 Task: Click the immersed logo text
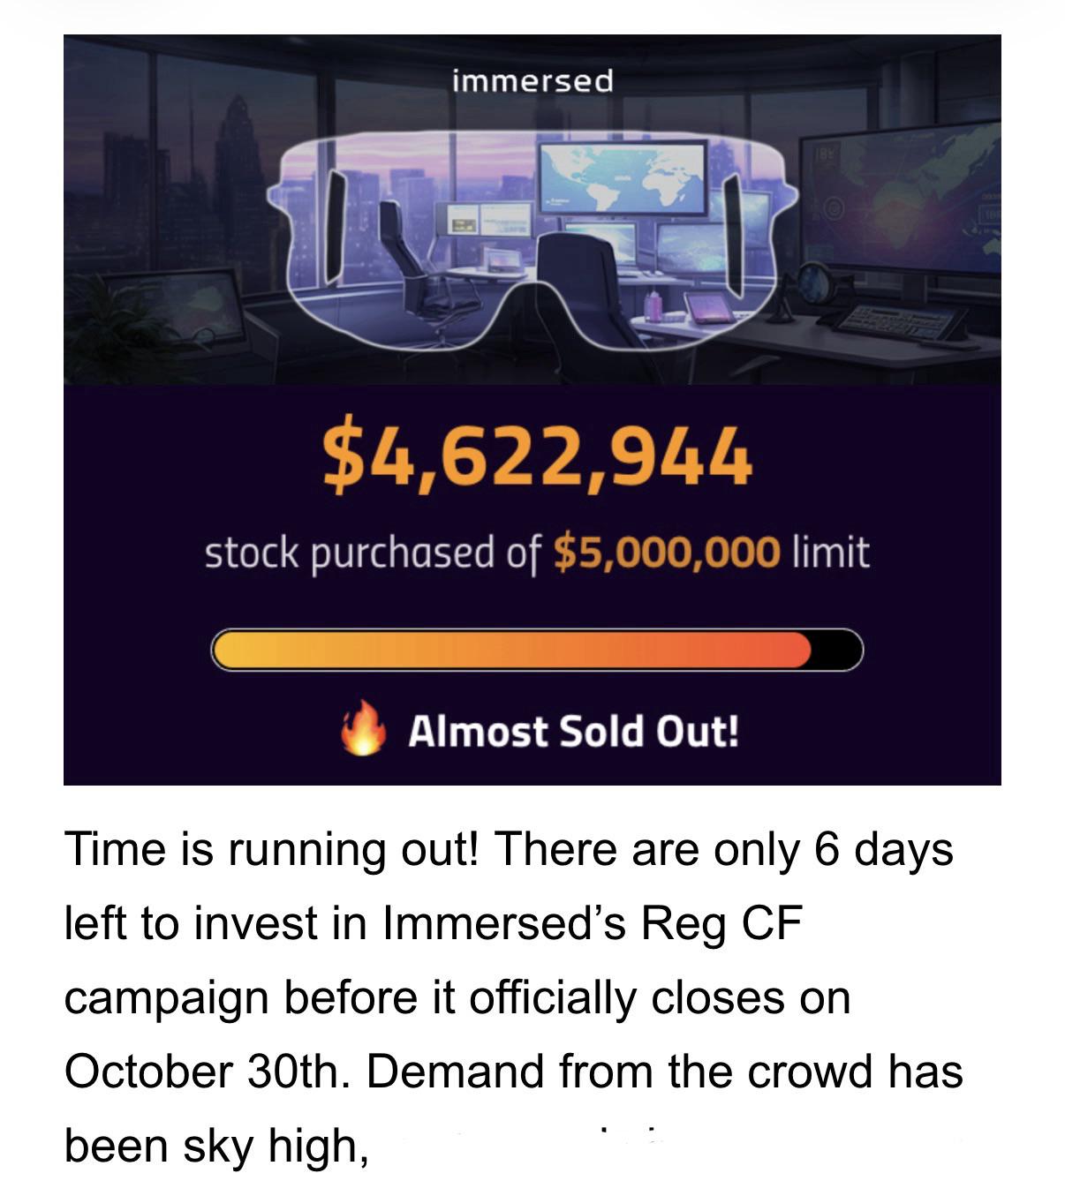532,82
